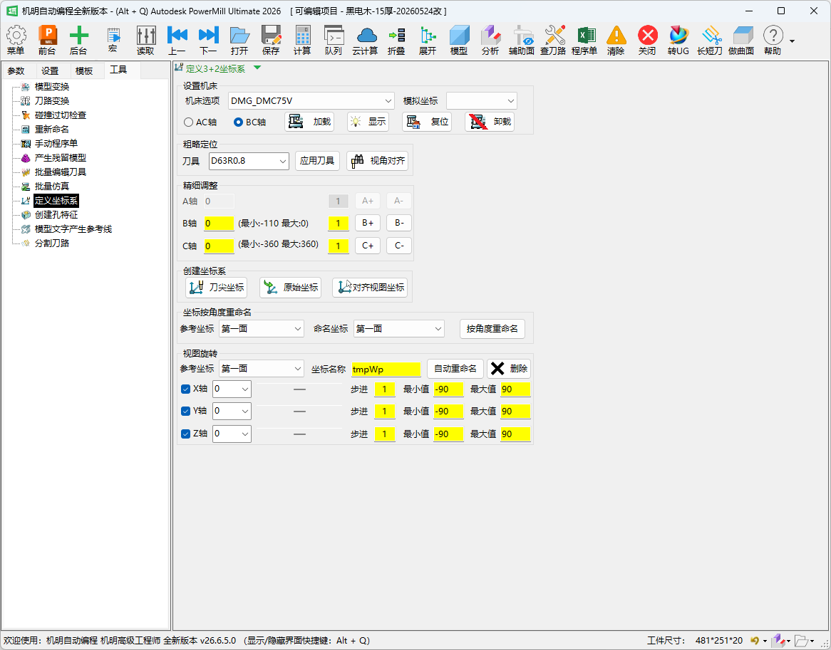Go to previous with 上一 icon

[177, 41]
